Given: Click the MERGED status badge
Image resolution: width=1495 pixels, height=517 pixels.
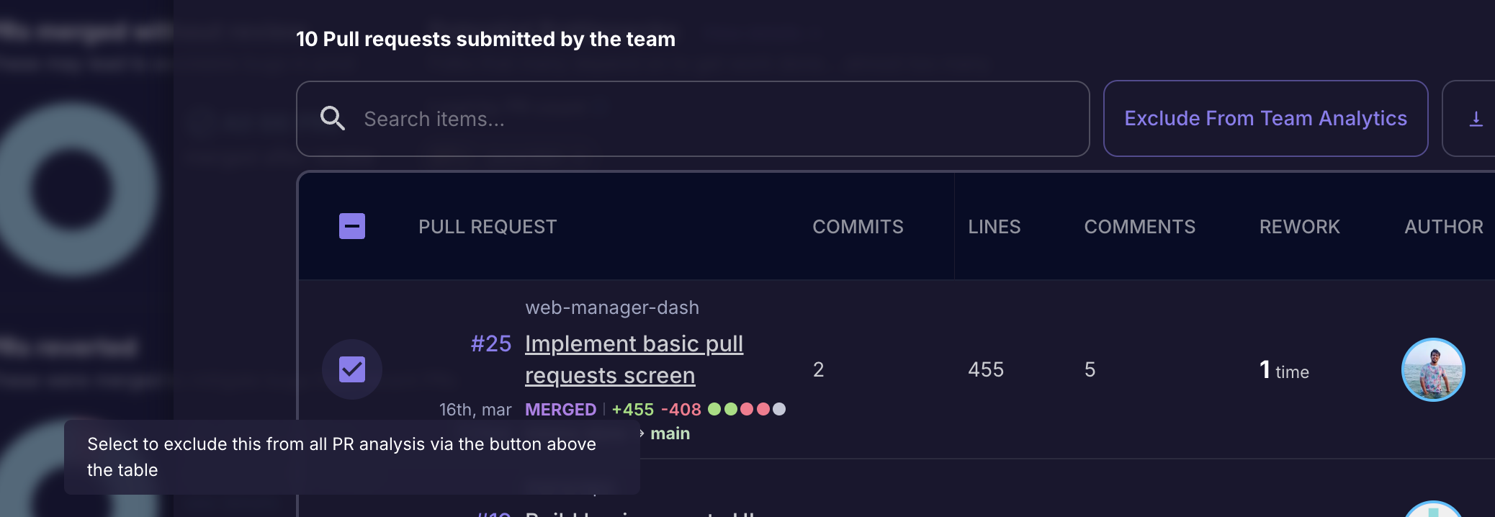Looking at the screenshot, I should coord(560,409).
